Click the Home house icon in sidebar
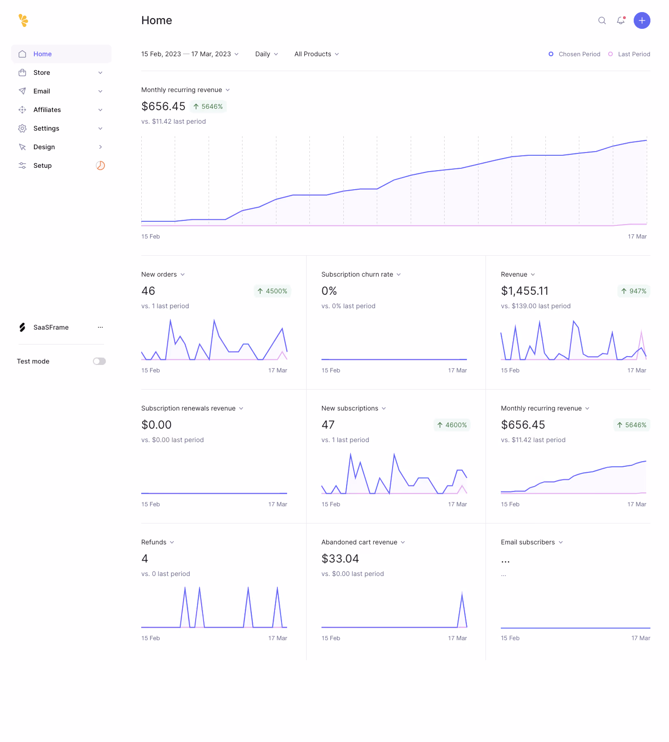Screen dimensions: 669x742 tap(22, 54)
